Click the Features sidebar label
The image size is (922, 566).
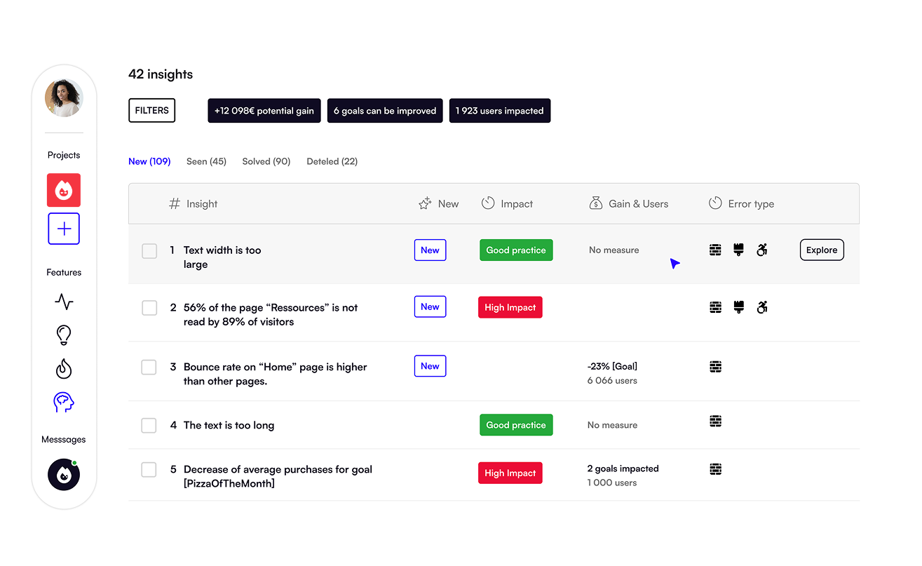click(64, 272)
